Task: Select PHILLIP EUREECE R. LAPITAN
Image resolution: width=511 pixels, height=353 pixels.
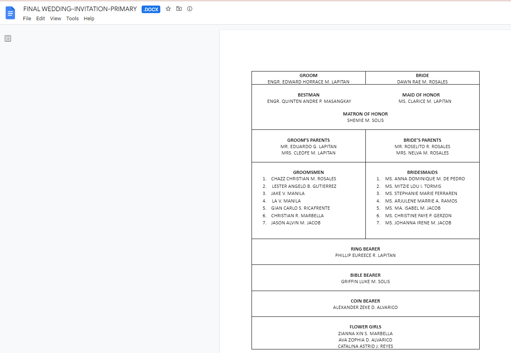Action: click(365, 255)
